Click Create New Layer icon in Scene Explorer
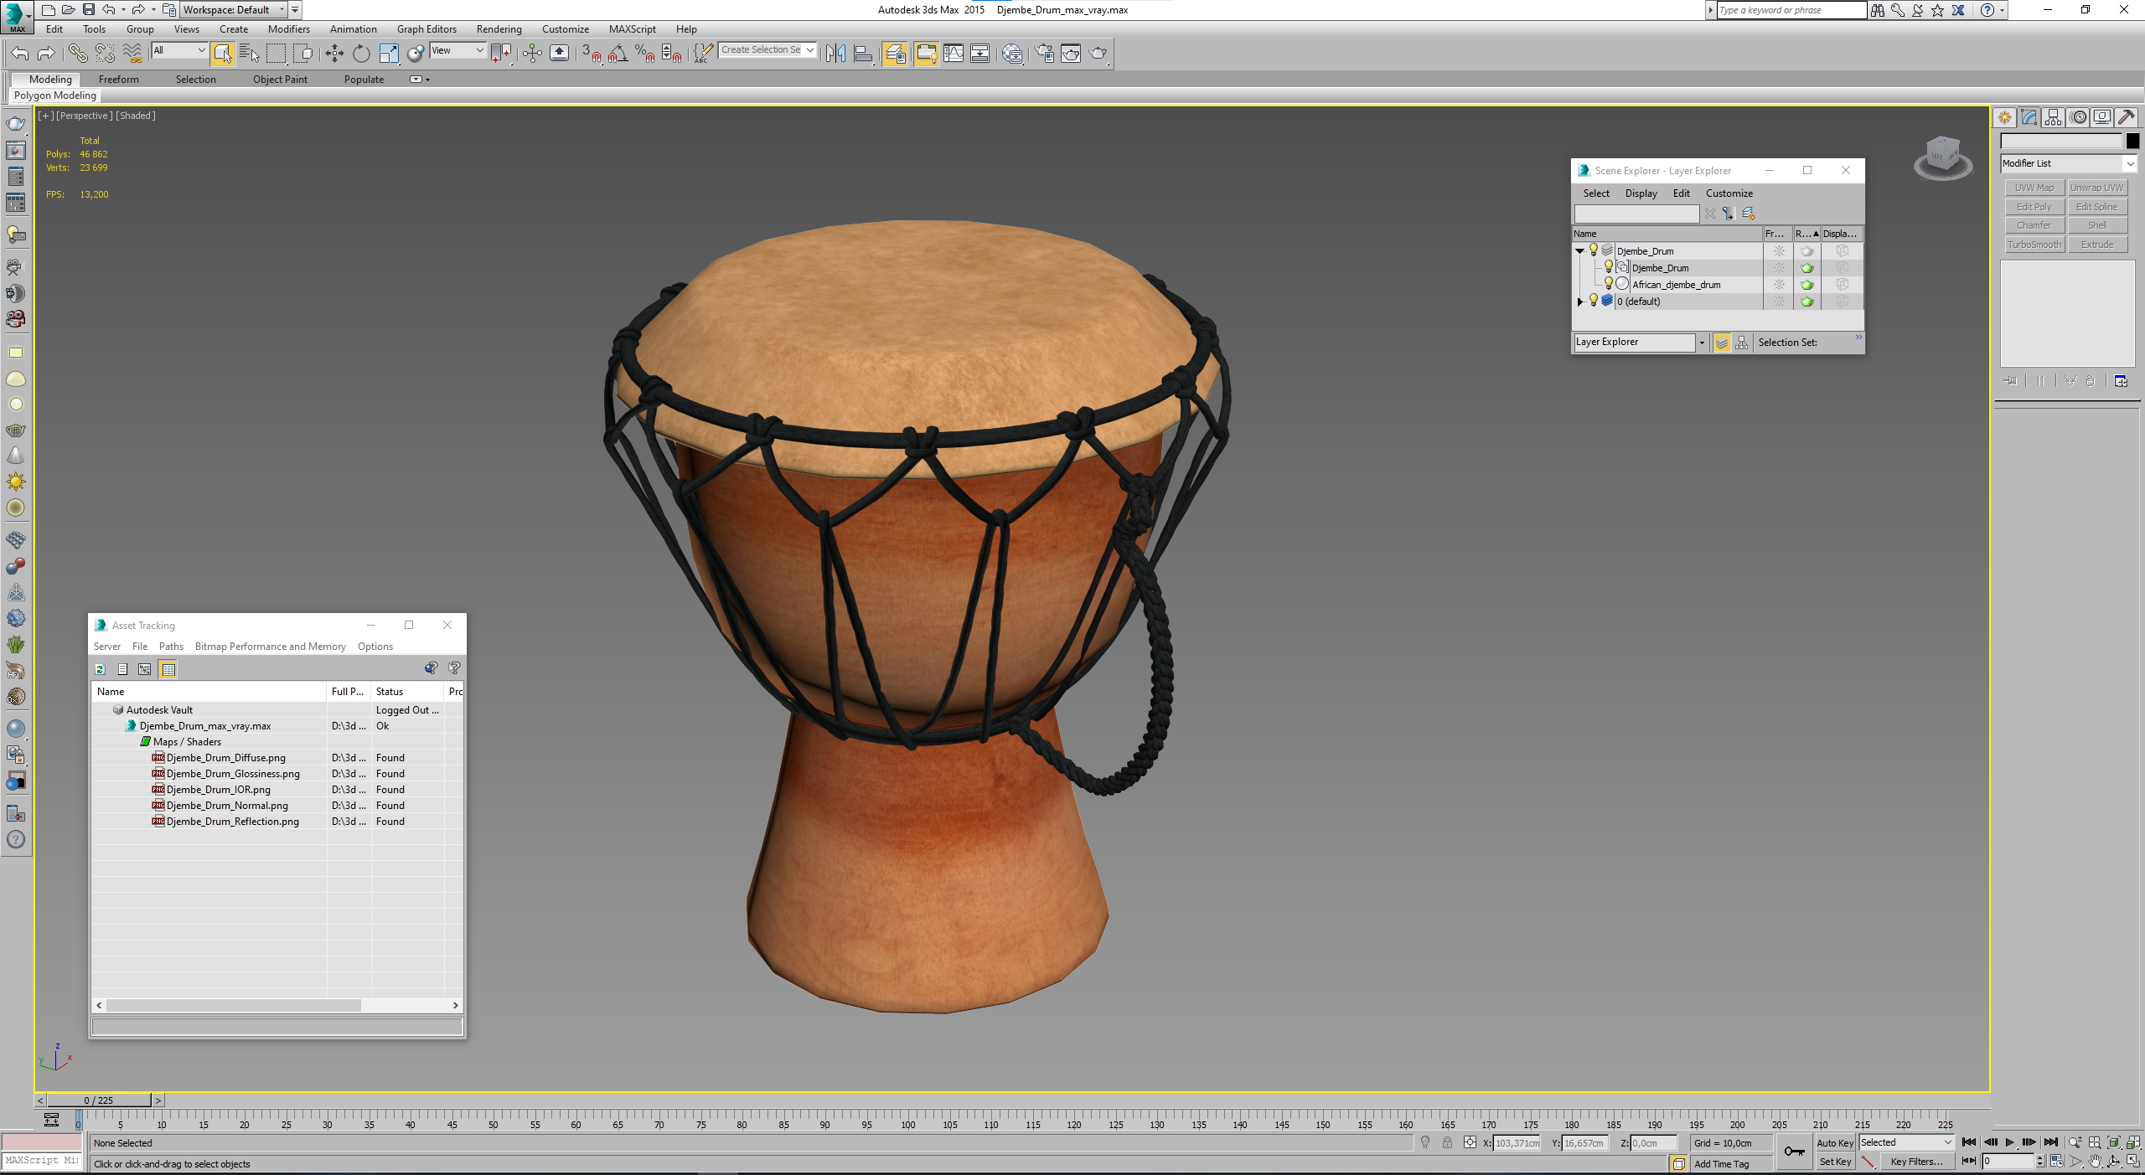2145x1175 pixels. tap(1749, 214)
